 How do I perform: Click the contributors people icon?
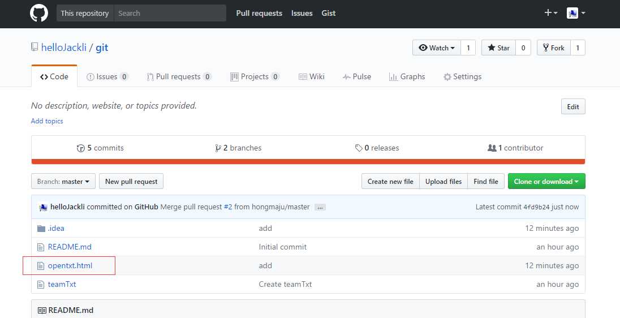pos(492,148)
